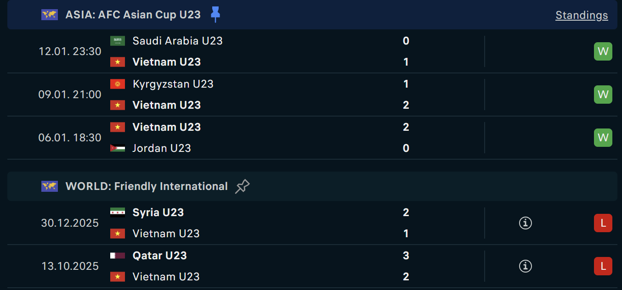622x290 pixels.
Task: Click the W badge for Saudi Arabia match
Action: pos(603,51)
